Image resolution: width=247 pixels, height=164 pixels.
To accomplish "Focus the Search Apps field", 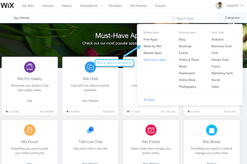I will click(193, 18).
